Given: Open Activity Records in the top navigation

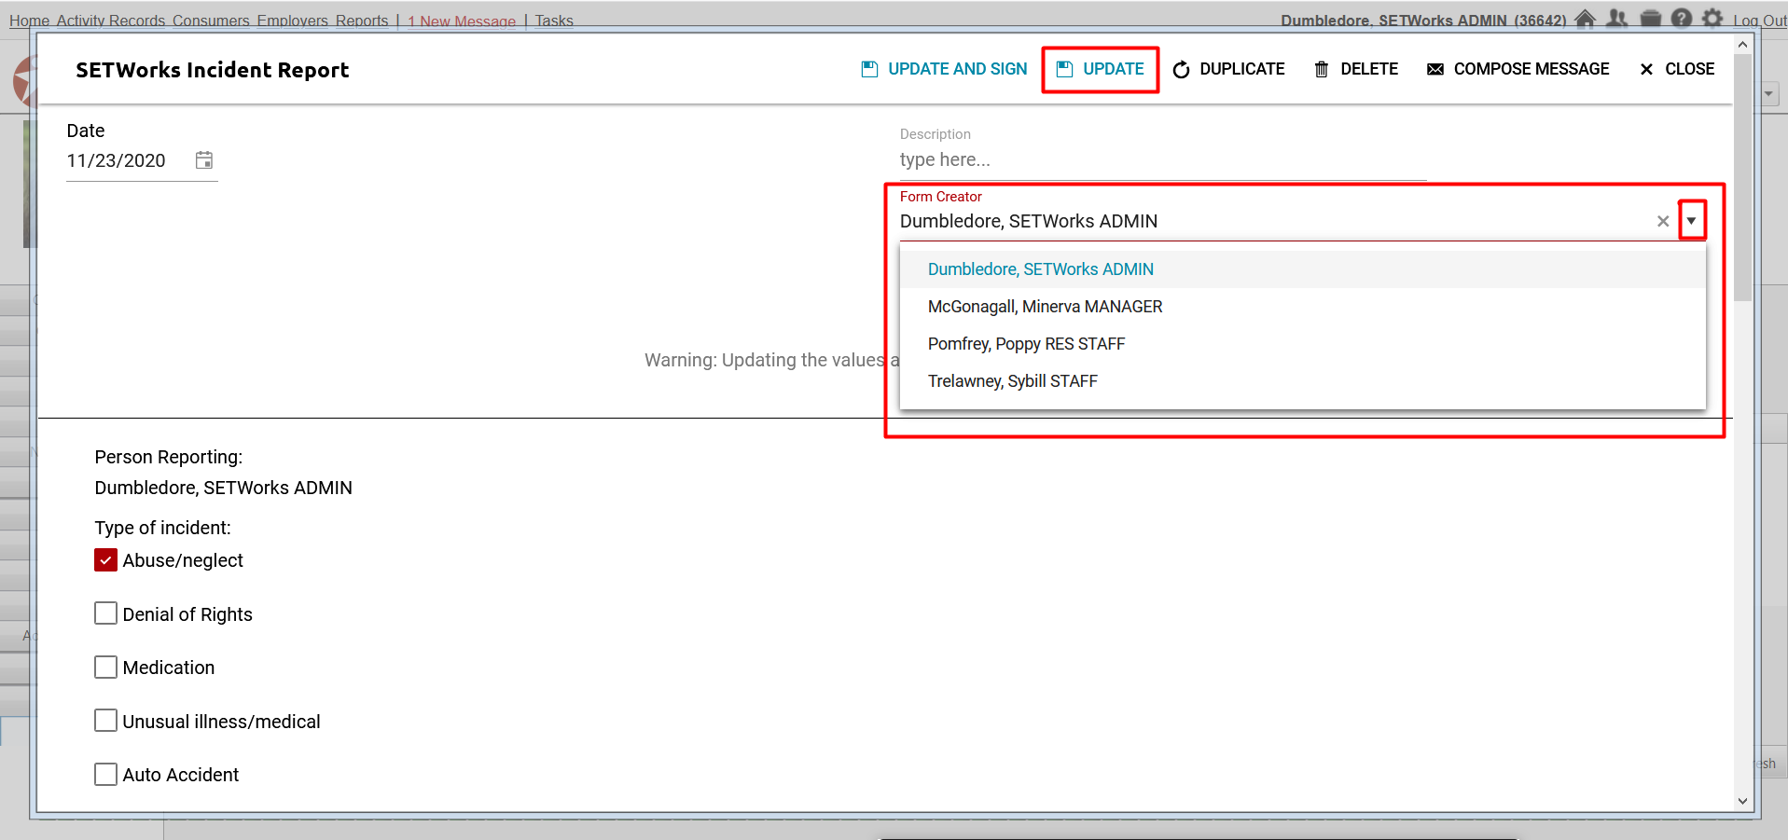Looking at the screenshot, I should [x=111, y=21].
